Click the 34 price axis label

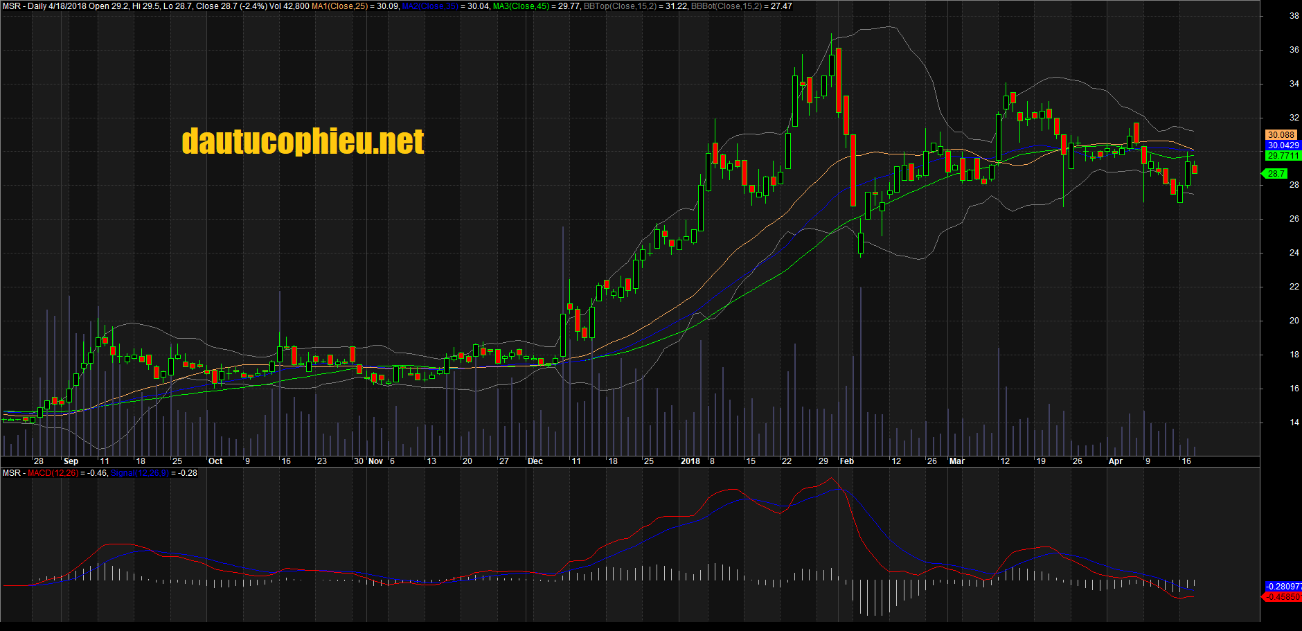click(x=1294, y=84)
